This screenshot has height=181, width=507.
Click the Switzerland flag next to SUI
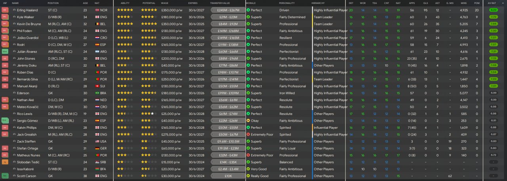97,86
